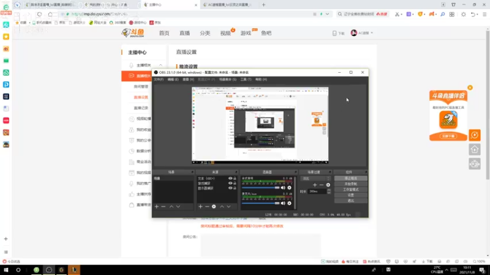Viewport: 490px width, 275px height.
Task: Click 开始录制 button in OBS
Action: coord(350,184)
